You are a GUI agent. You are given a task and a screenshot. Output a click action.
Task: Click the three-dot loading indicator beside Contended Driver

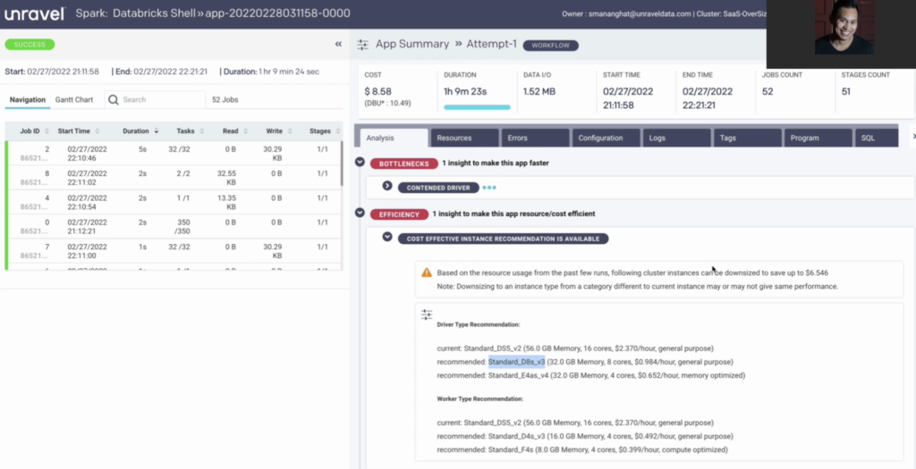tap(489, 188)
